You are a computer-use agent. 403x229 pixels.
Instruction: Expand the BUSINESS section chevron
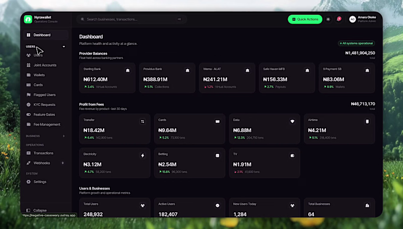[x=64, y=136]
